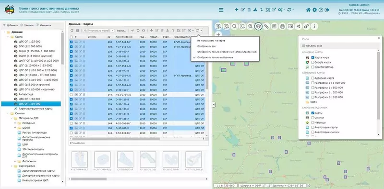Collapse the Карты tree folder

pos(8,37)
